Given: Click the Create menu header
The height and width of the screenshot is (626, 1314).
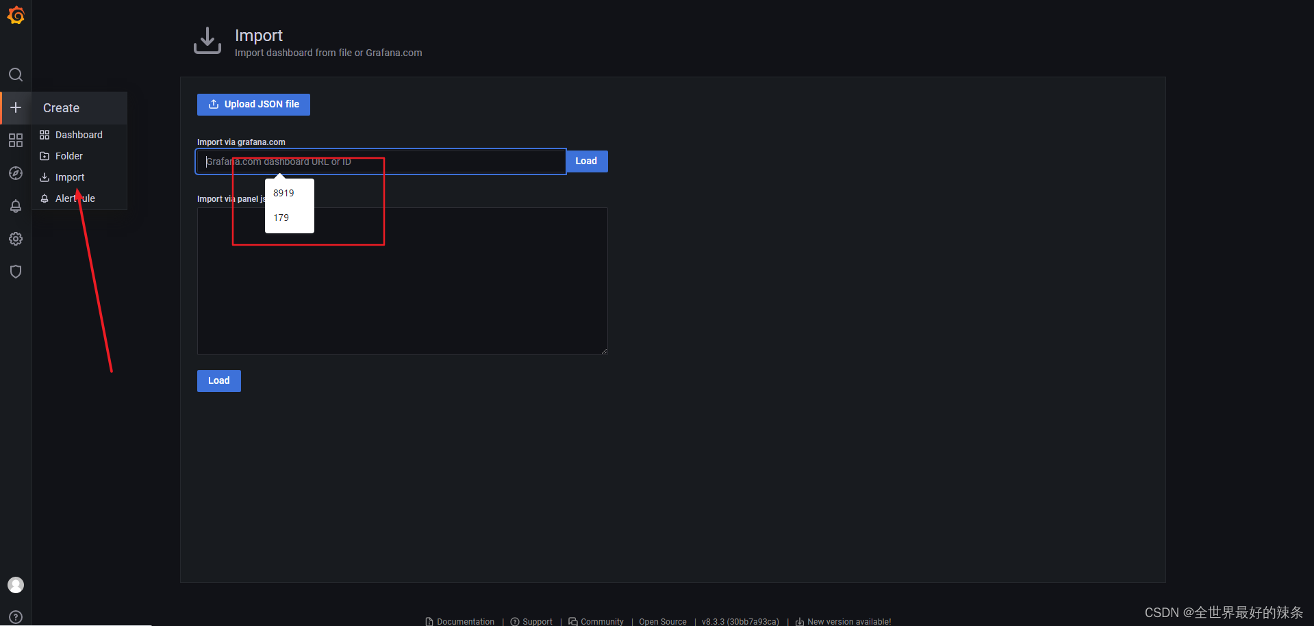Looking at the screenshot, I should click(79, 108).
